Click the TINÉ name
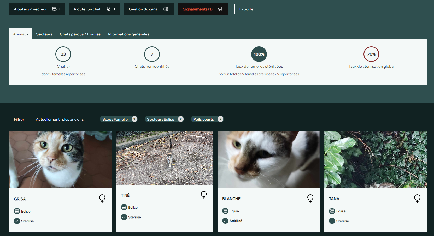The width and height of the screenshot is (434, 236). tap(125, 195)
